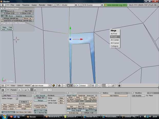Select the translate manipulator triangle icon
Image resolution: width=159 pixels, height=119 pixels.
point(71,86)
